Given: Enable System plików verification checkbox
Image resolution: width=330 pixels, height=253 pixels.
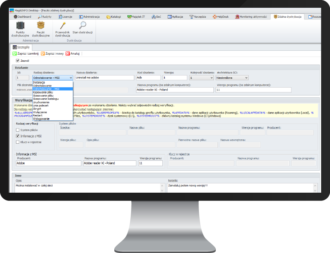Looking at the screenshot, I should (x=18, y=130).
